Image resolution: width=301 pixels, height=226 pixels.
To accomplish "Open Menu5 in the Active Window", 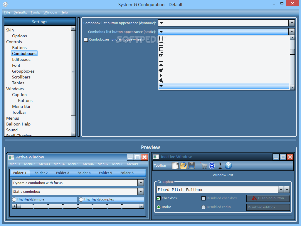I will pos(74,164).
